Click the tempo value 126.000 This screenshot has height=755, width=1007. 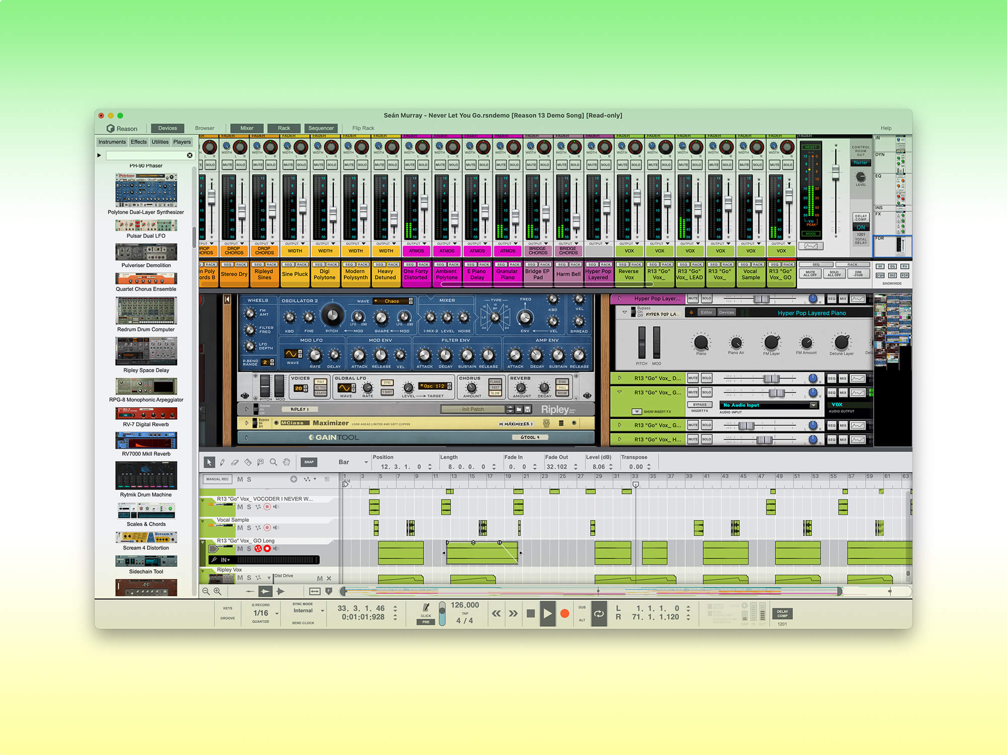tap(465, 605)
